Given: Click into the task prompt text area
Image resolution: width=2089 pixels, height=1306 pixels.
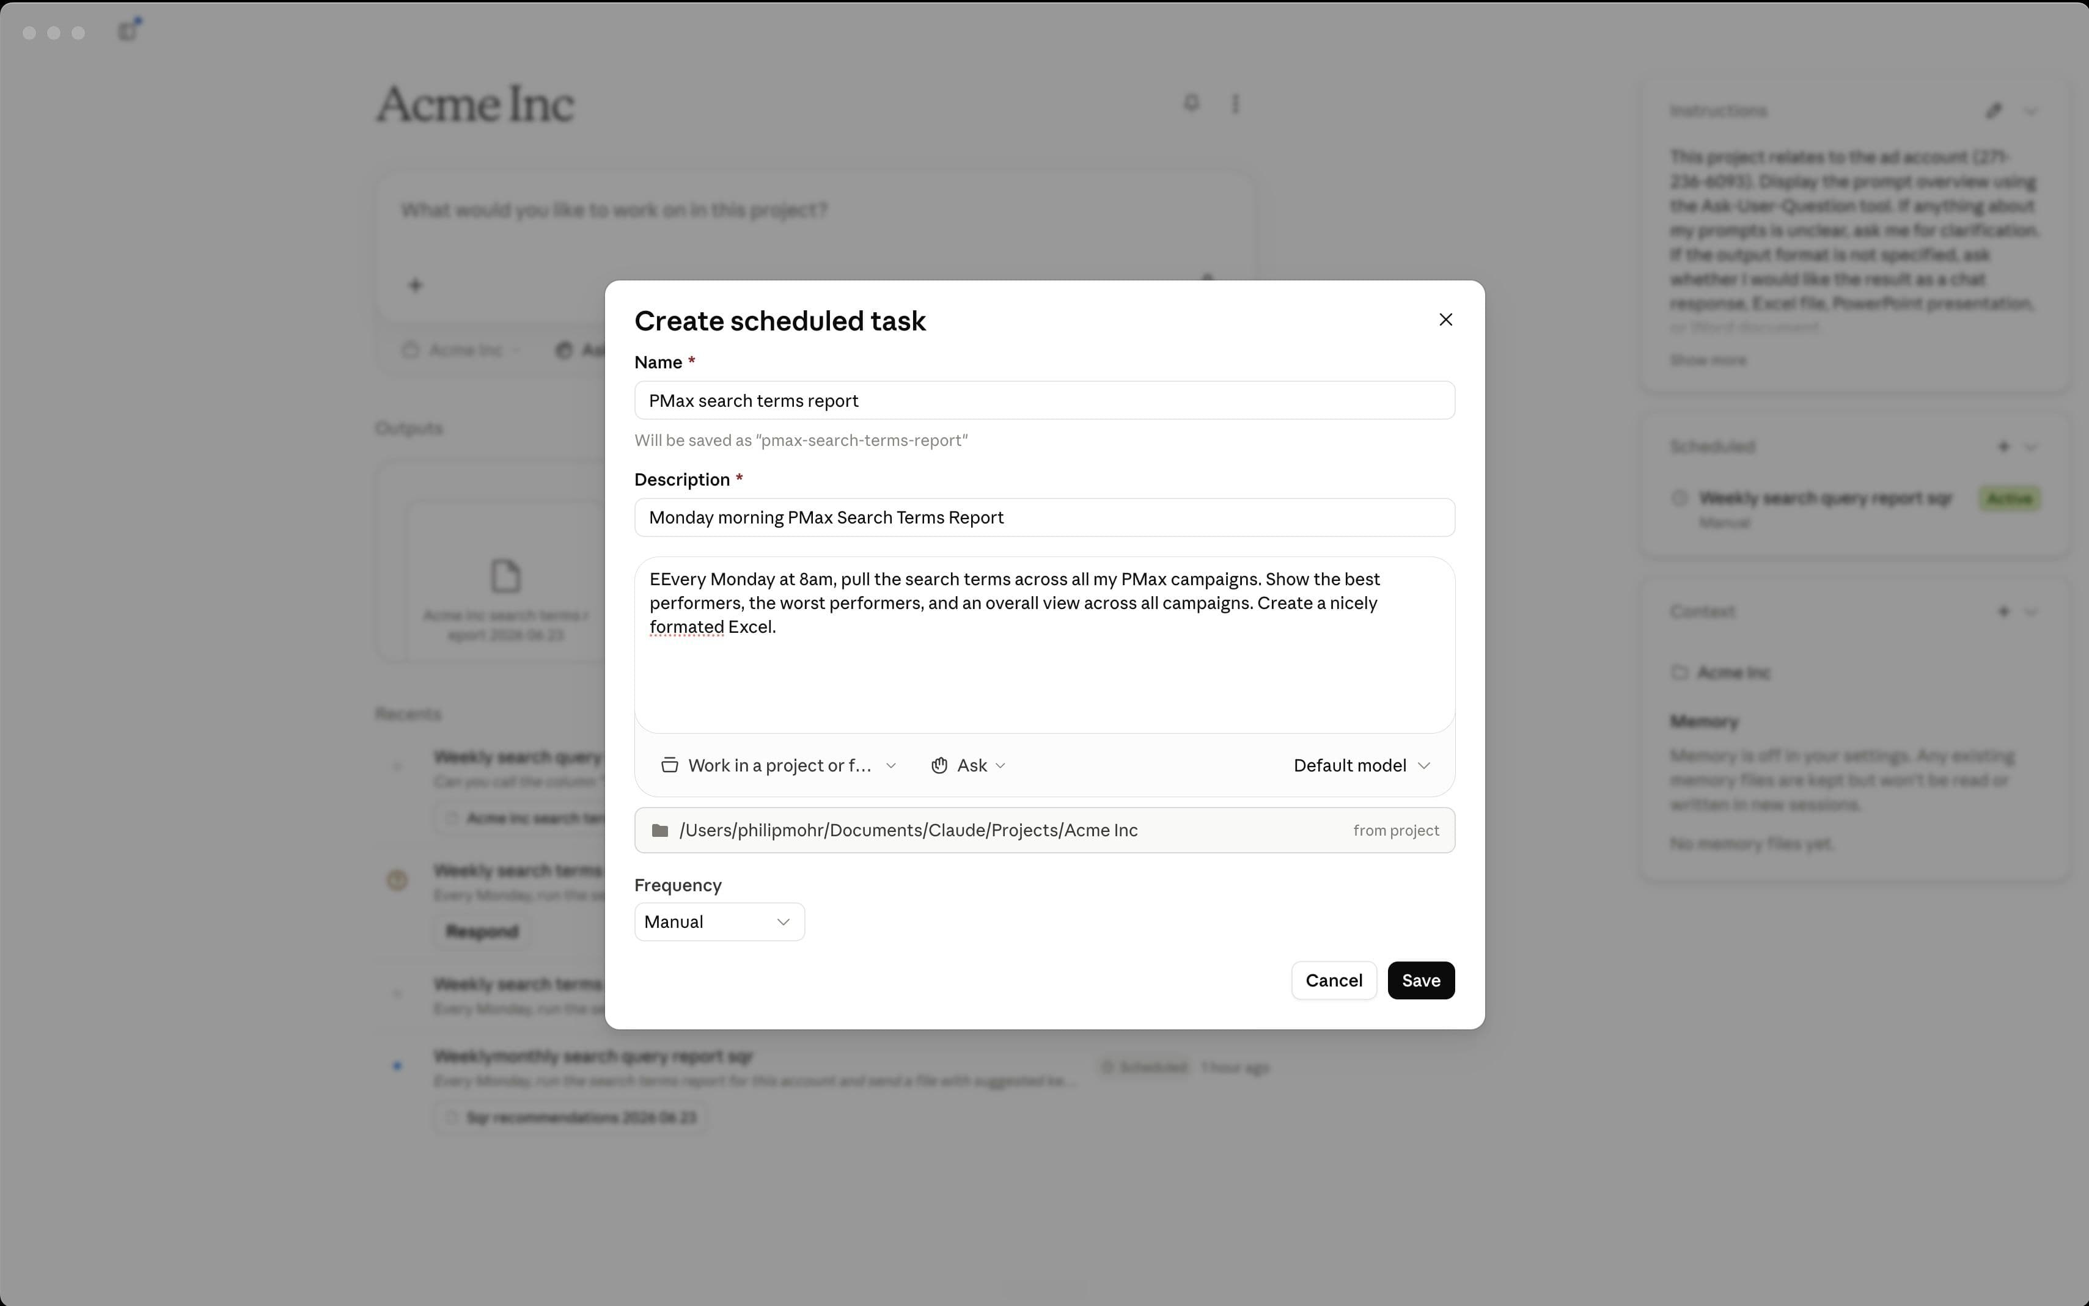Looking at the screenshot, I should (x=1044, y=645).
